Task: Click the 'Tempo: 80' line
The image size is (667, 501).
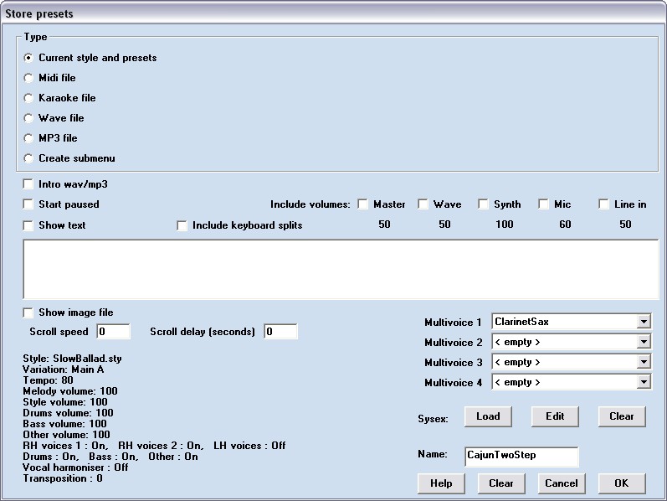Action: [48, 380]
